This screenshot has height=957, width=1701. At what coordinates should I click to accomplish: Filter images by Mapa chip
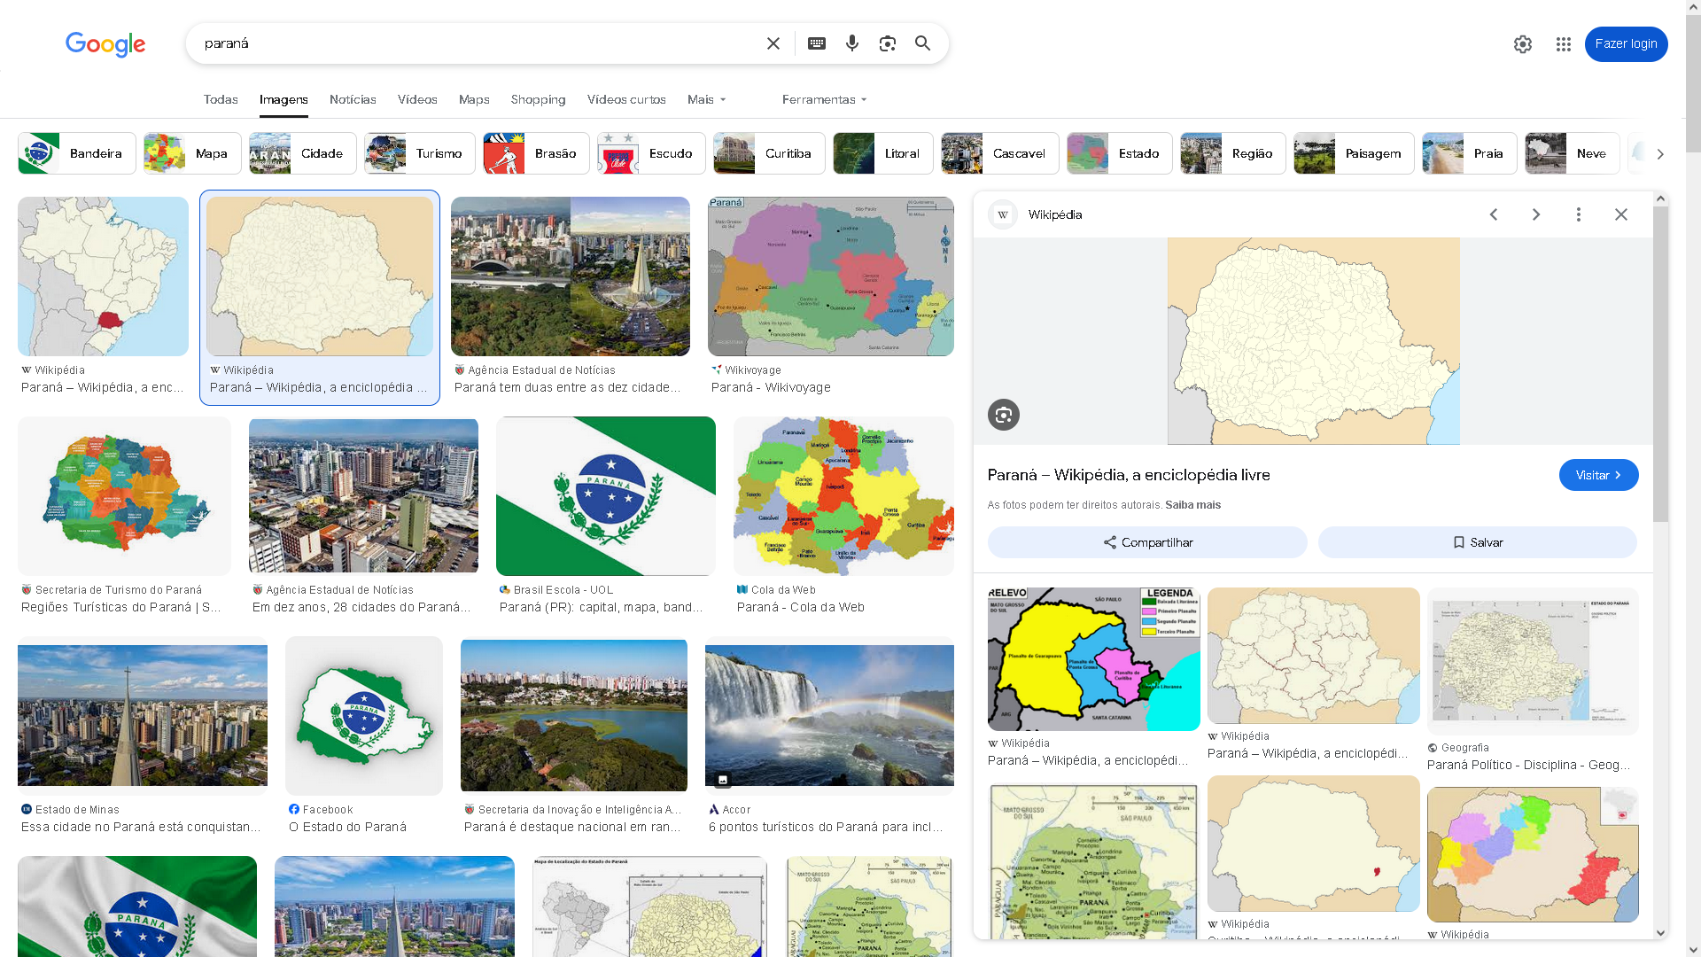click(x=192, y=153)
